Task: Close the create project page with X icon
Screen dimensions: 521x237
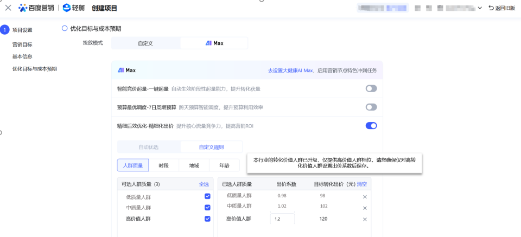Action: [8, 8]
